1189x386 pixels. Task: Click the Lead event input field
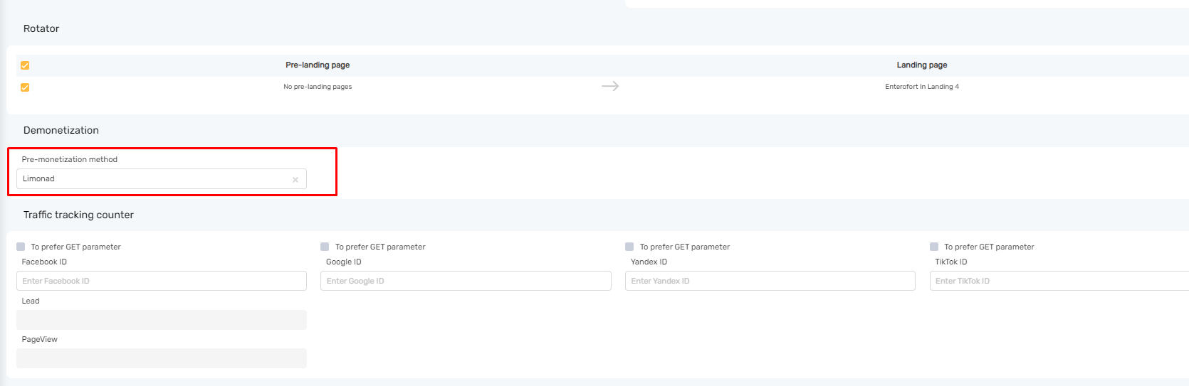[x=162, y=320]
